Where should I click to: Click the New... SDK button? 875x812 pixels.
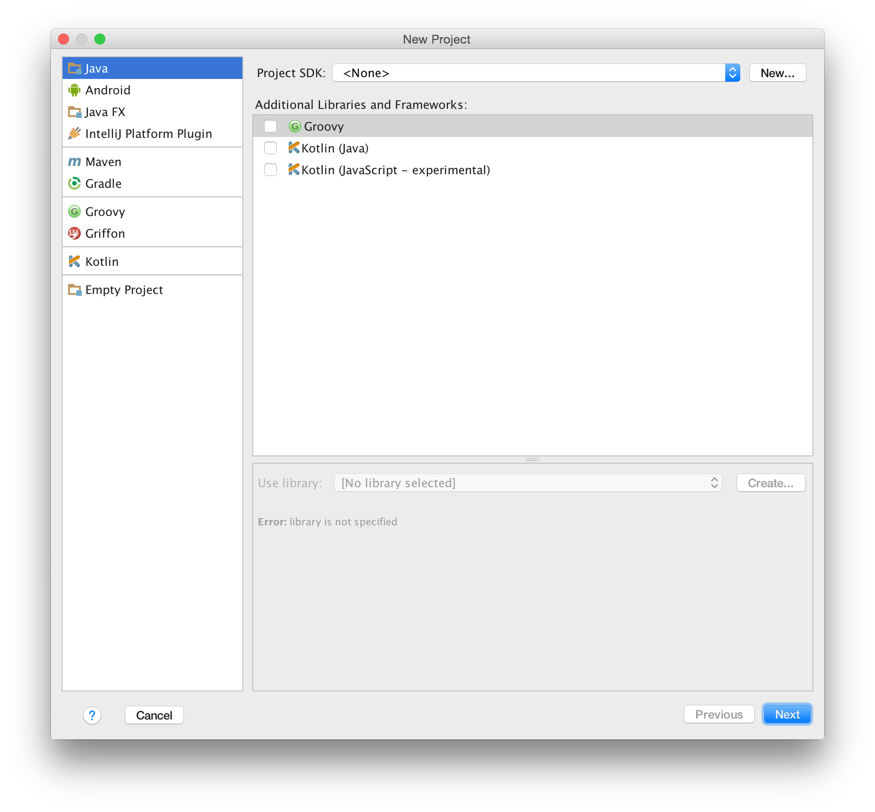(x=777, y=73)
